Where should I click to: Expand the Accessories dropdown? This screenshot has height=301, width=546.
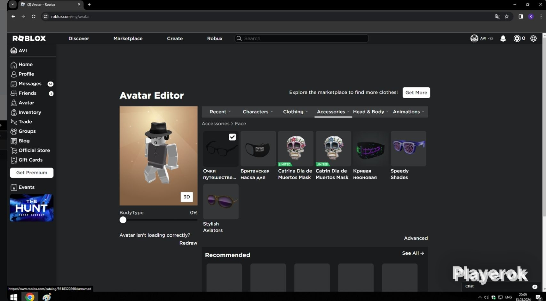333,112
